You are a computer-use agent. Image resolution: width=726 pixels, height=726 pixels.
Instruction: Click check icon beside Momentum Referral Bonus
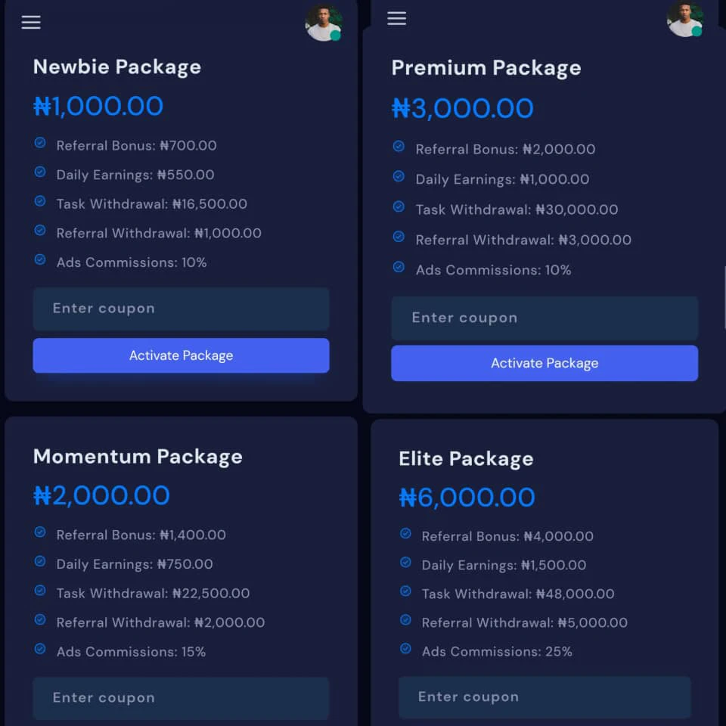click(40, 532)
